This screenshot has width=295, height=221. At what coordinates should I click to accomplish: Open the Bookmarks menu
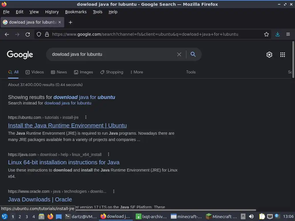click(76, 12)
